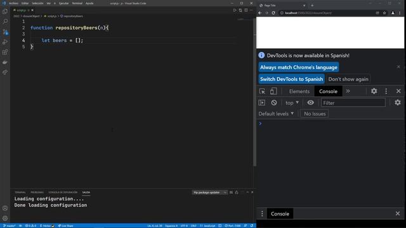This screenshot has height=228, width=406.
Task: Clear the DevTools console
Action: (x=274, y=103)
